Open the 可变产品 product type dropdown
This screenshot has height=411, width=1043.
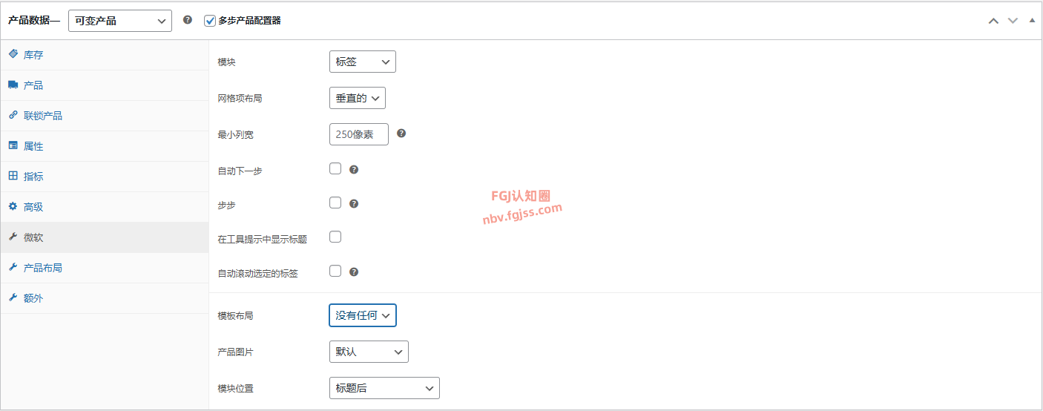(120, 21)
